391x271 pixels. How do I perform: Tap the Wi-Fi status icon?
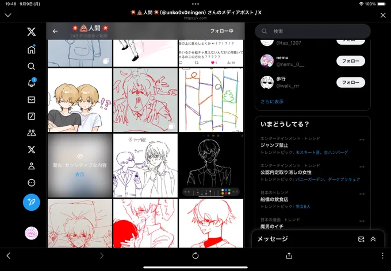click(361, 4)
